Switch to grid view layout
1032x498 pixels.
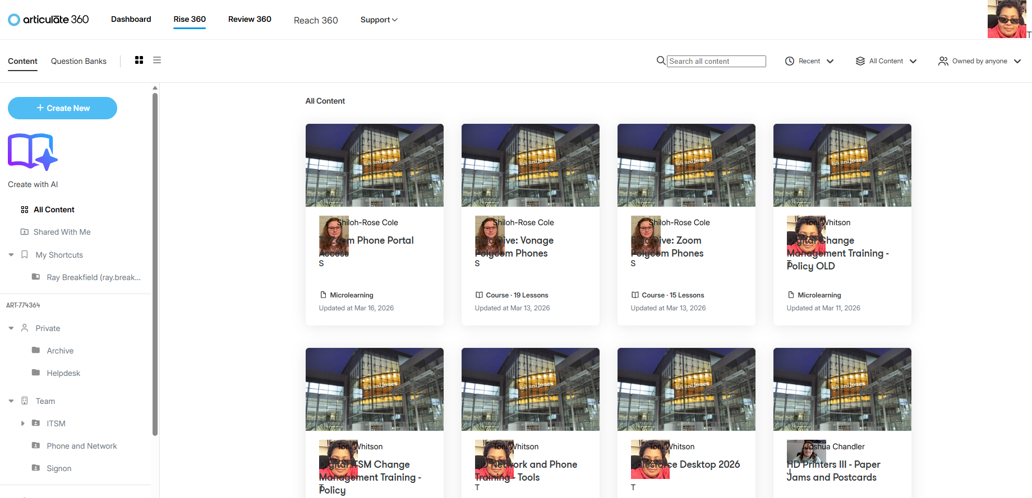pos(139,60)
